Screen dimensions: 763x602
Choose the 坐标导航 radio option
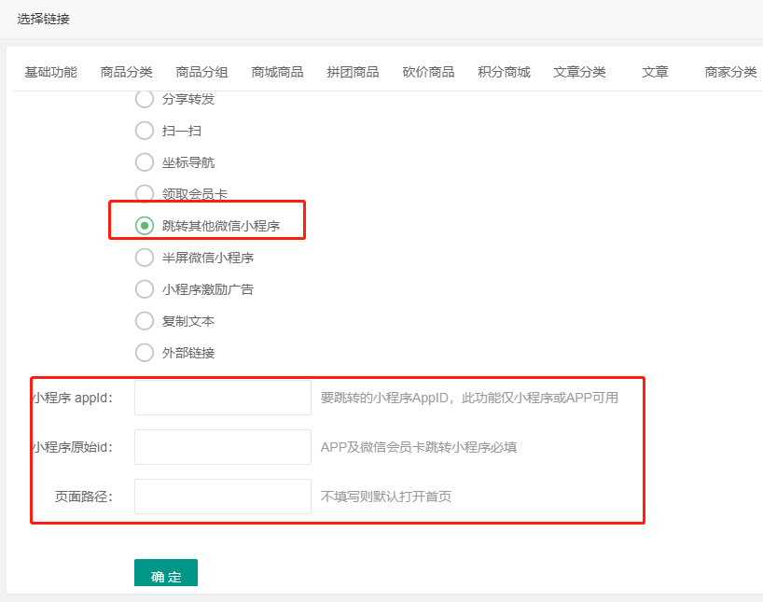[145, 162]
